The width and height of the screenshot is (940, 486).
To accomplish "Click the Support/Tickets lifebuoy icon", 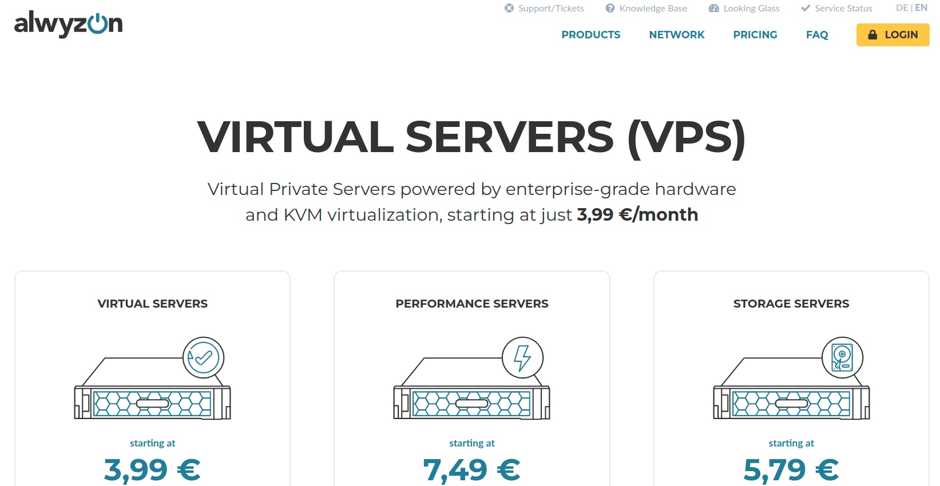I will click(x=509, y=8).
